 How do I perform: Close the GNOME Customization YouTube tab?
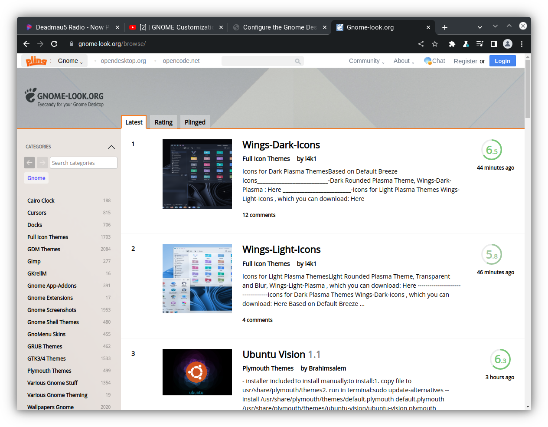click(x=221, y=27)
